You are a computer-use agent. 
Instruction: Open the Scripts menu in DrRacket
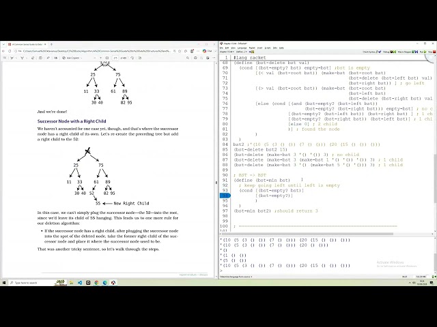(268, 48)
